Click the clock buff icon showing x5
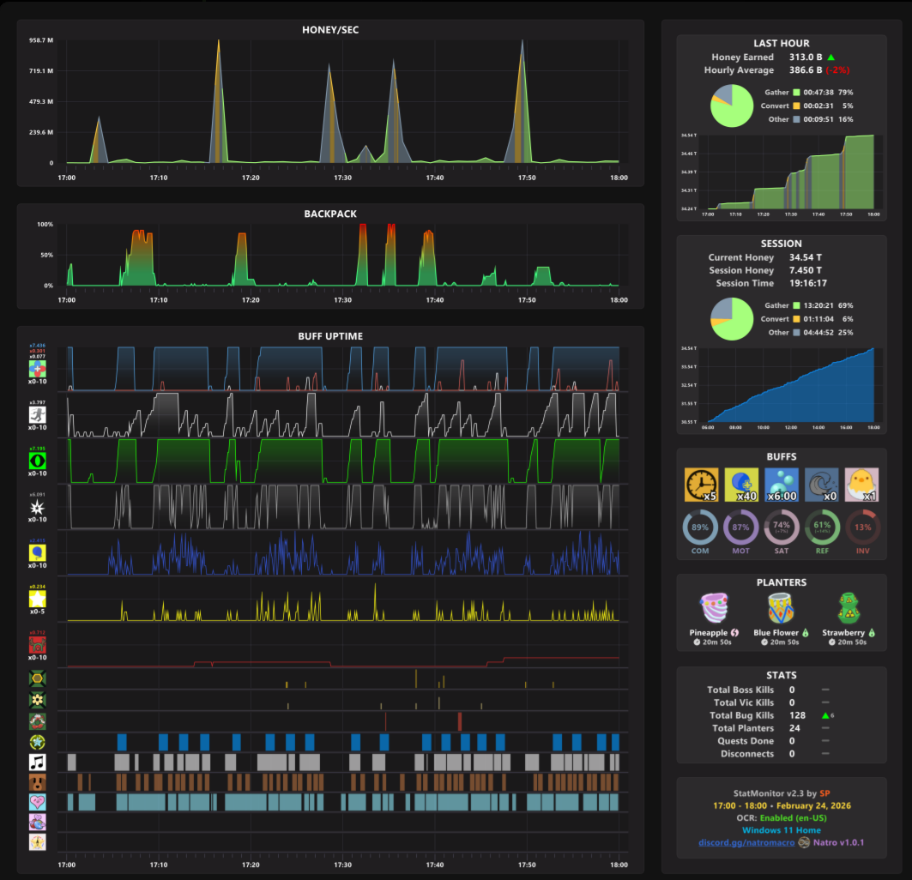The image size is (912, 880). point(701,485)
